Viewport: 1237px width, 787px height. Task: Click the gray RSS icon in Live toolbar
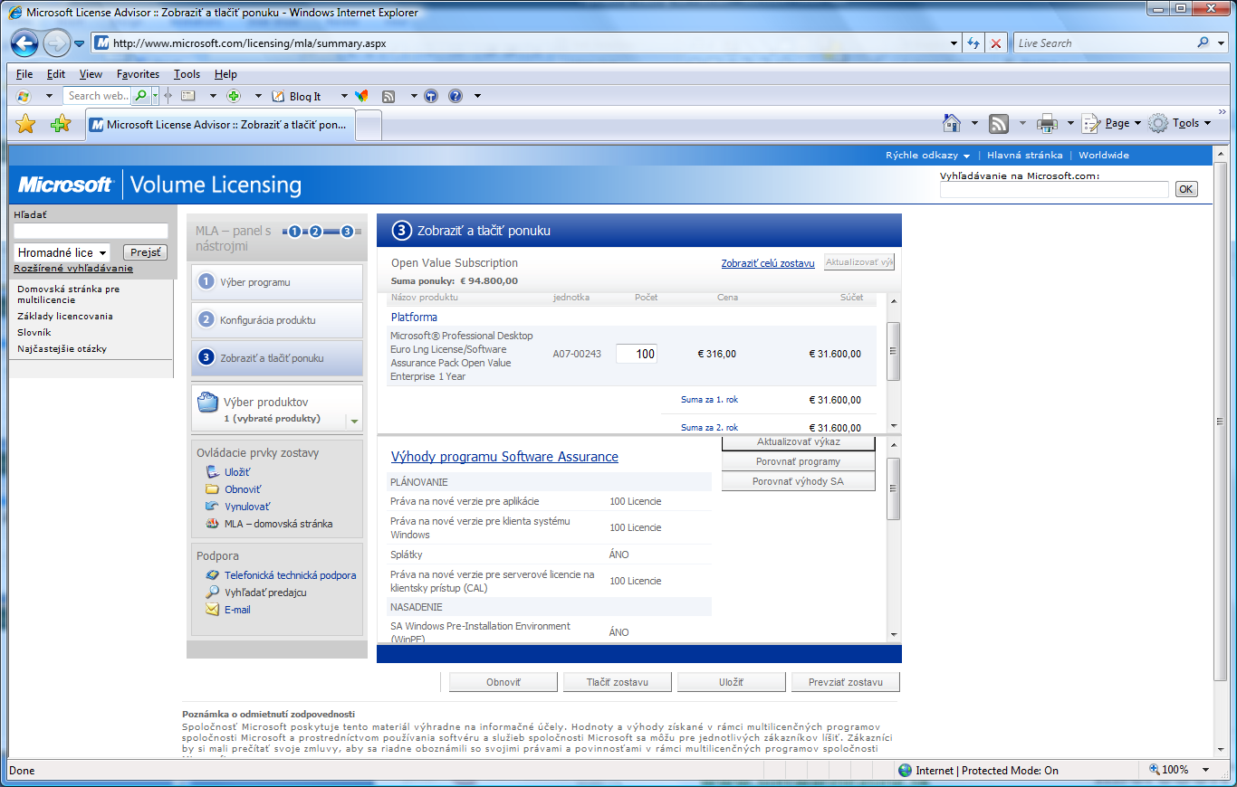click(388, 96)
